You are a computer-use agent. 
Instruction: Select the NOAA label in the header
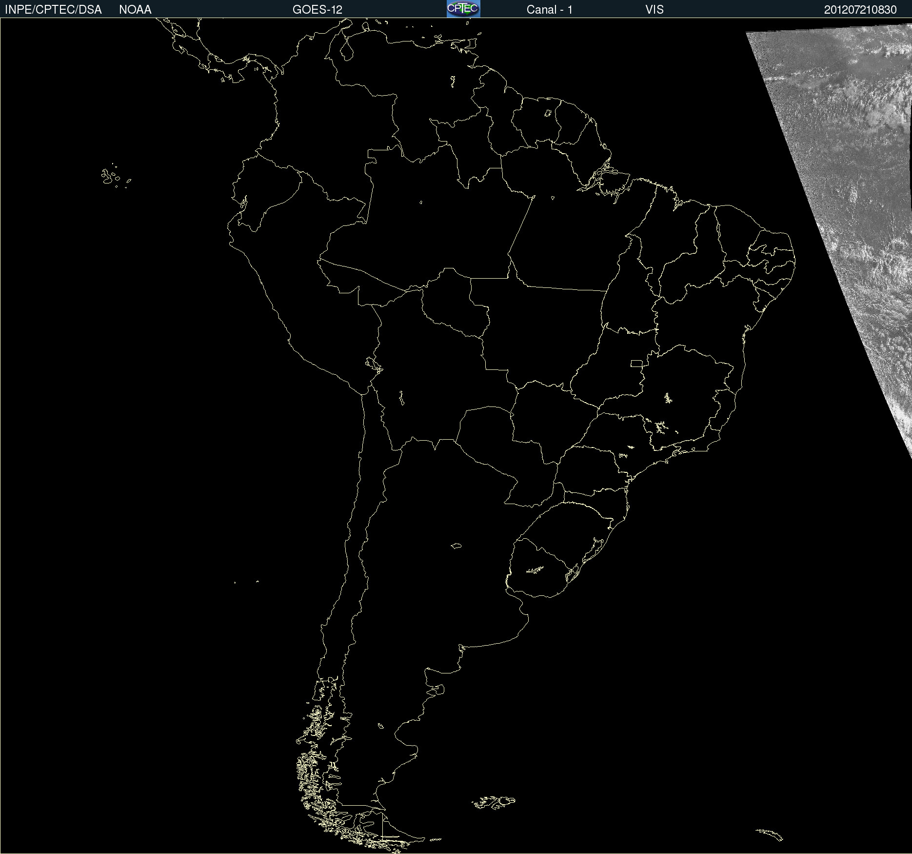click(135, 10)
